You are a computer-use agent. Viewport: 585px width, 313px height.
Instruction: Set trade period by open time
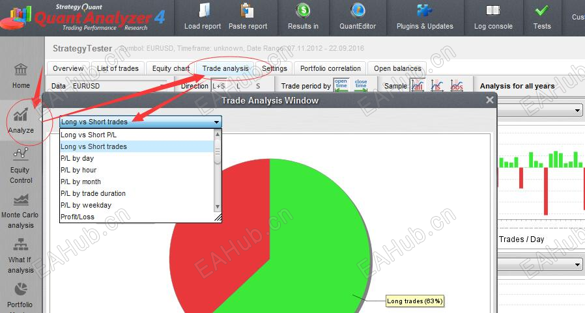click(341, 86)
